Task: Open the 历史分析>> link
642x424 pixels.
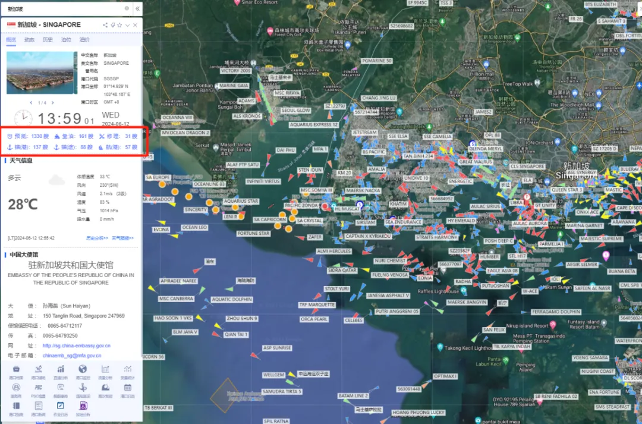Action: [96, 238]
